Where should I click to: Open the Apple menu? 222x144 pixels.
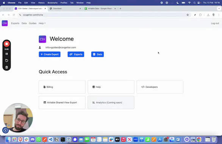pos(4,3)
